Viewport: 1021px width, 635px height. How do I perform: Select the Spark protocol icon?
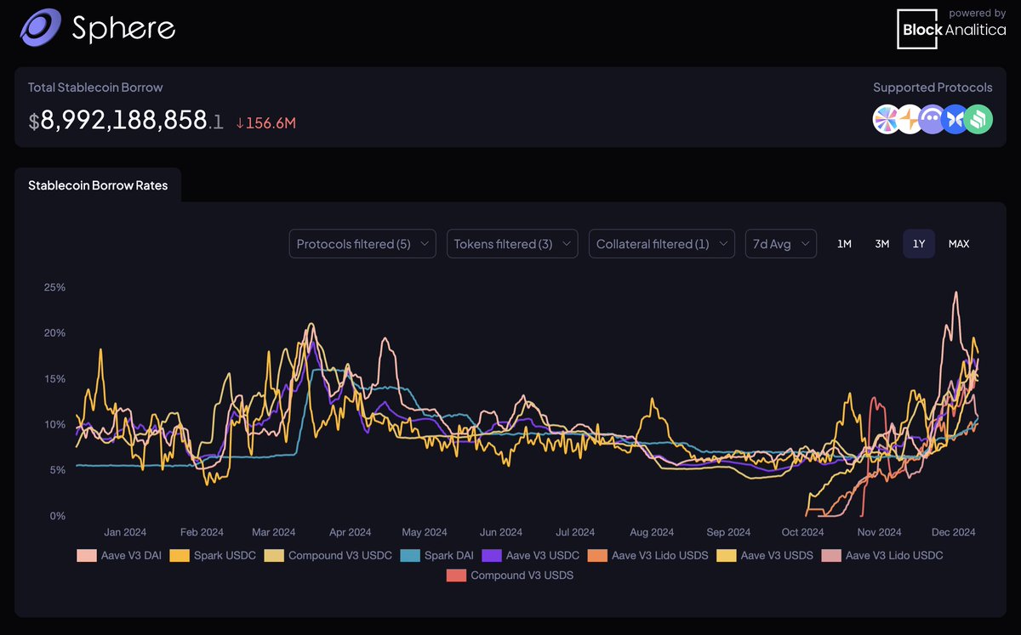click(x=909, y=120)
